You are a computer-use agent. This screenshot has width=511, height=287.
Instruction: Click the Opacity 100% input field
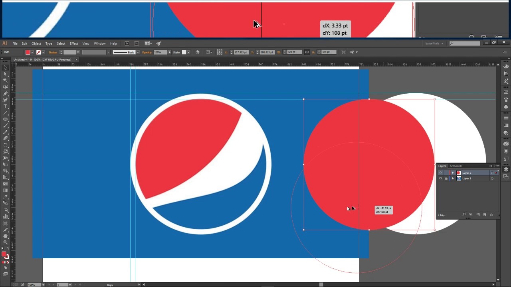[160, 52]
